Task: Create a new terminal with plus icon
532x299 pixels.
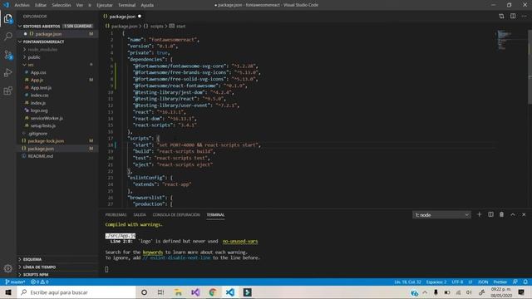Action: (479, 214)
